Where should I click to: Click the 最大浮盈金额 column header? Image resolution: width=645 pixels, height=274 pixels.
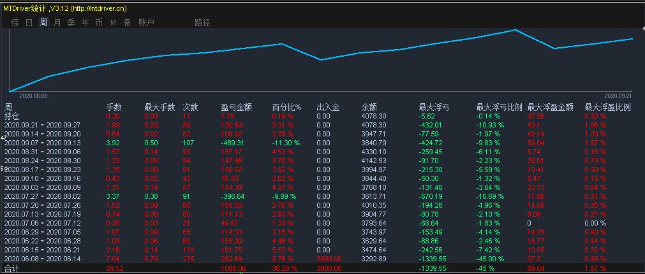click(x=551, y=108)
